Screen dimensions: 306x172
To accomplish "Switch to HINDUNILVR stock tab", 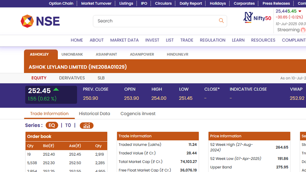I will [x=177, y=55].
